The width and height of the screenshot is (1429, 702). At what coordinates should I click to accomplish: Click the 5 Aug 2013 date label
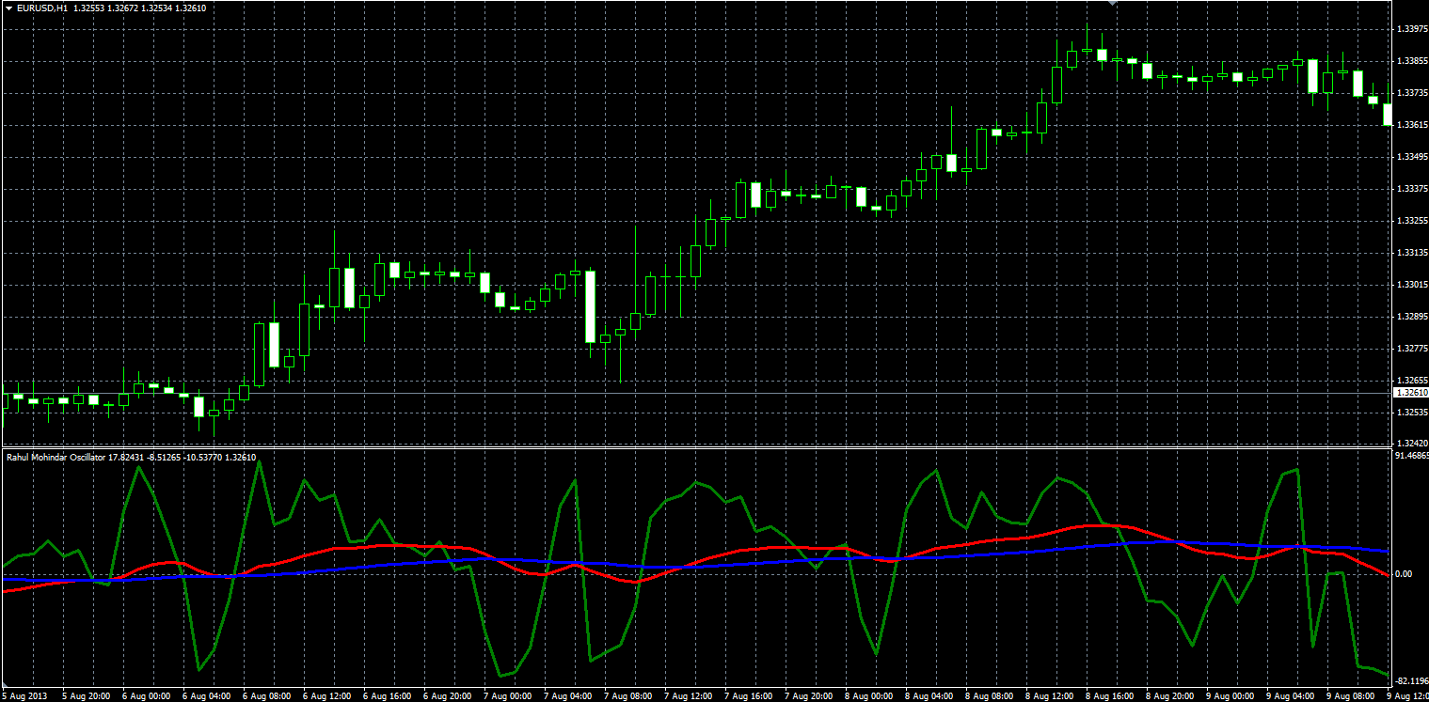click(24, 696)
